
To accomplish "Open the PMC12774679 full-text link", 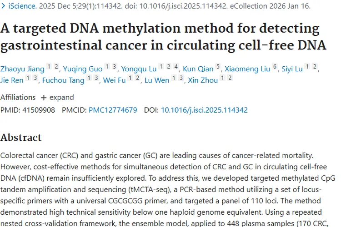I will (x=113, y=110).
